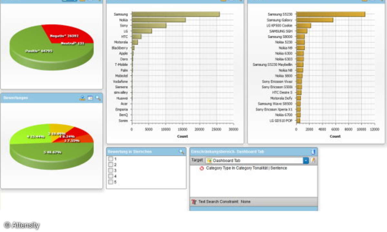
Task: Click the Samsung S5230 model bar
Action: [331, 14]
